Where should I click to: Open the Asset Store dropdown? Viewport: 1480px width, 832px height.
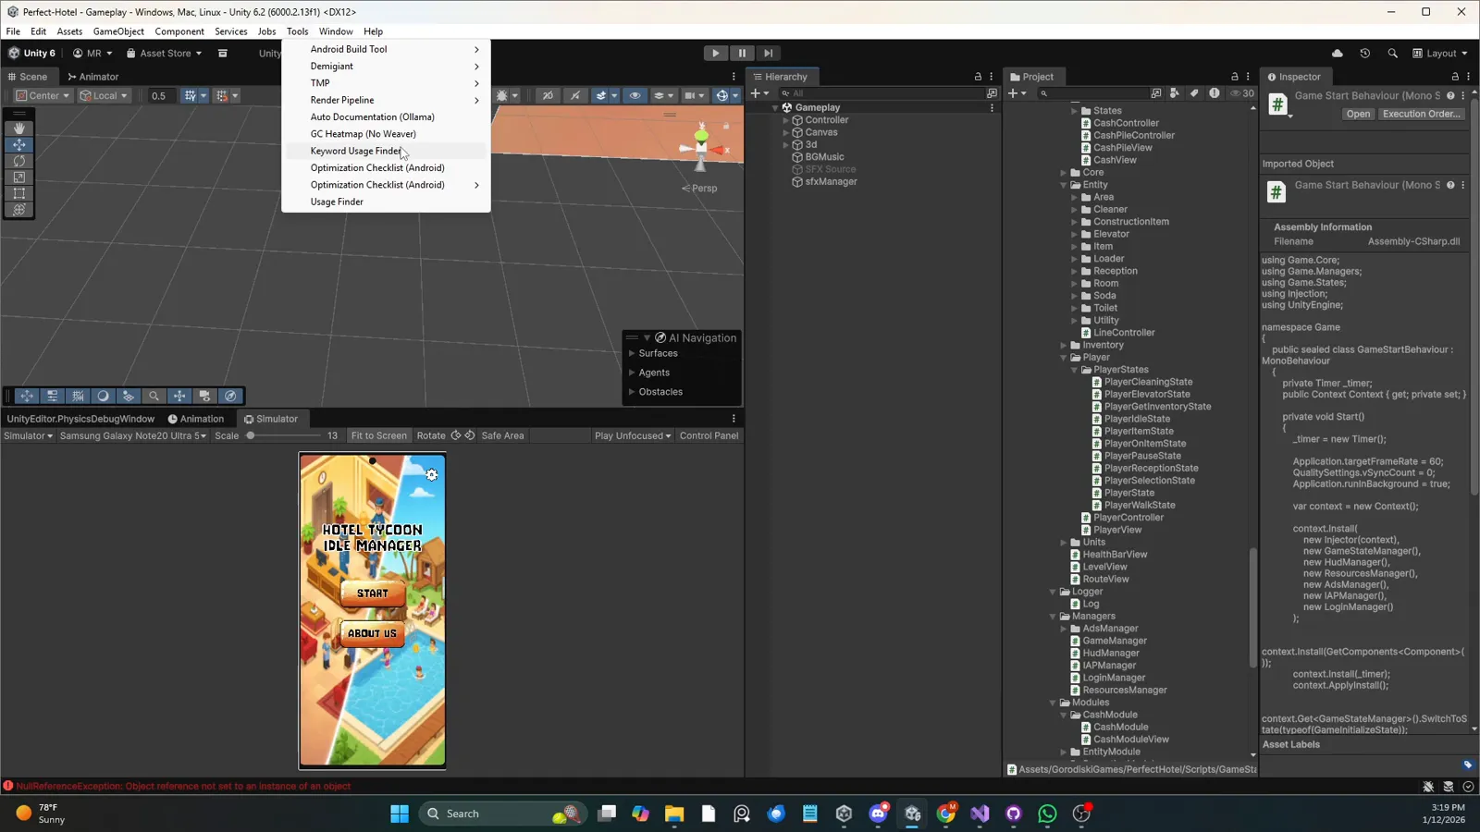click(x=164, y=54)
